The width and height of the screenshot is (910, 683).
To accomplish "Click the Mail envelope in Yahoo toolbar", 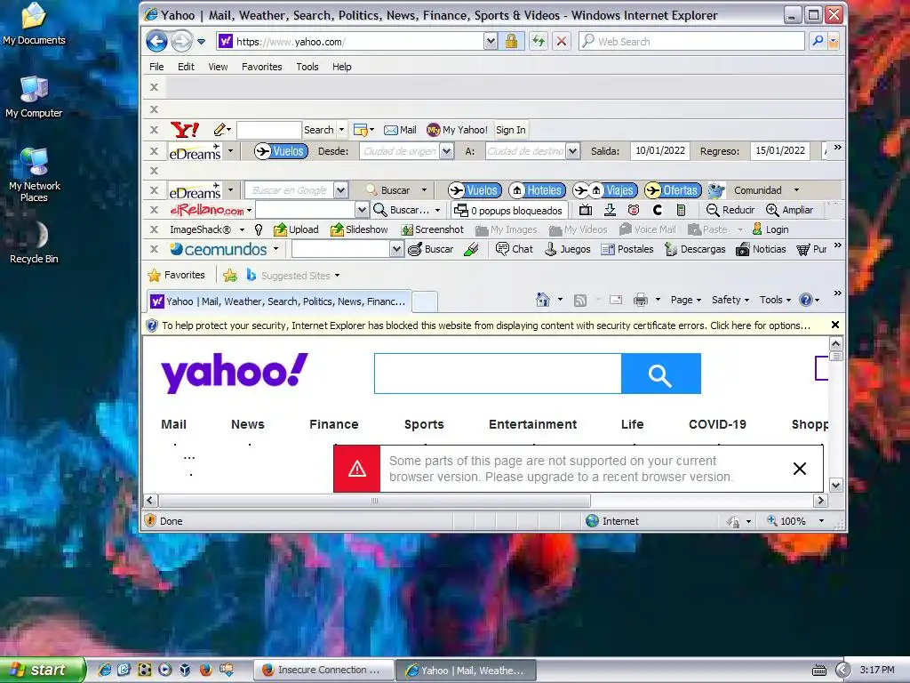I will pyautogui.click(x=400, y=130).
